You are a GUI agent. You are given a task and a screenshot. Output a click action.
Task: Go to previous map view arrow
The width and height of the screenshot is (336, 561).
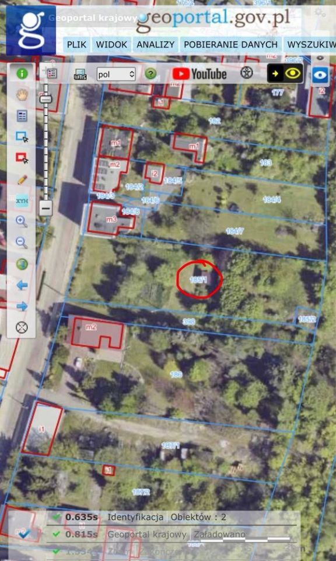(22, 285)
